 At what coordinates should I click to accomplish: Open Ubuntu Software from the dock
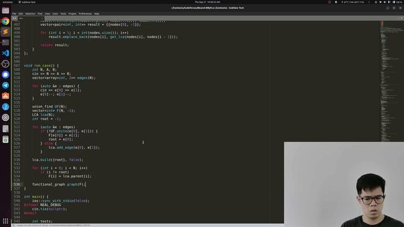tap(6, 96)
